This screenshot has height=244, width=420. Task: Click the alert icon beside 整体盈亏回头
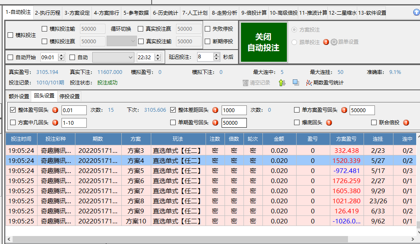55,110
